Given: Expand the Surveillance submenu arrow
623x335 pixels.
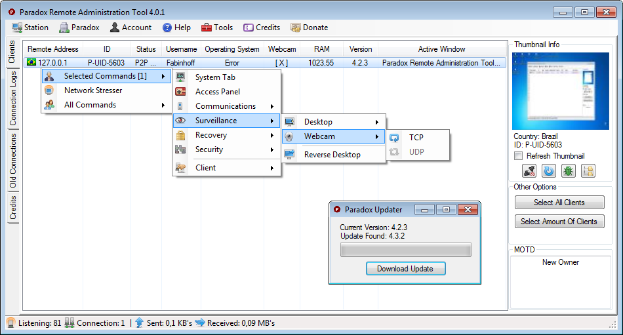Looking at the screenshot, I should tap(272, 121).
